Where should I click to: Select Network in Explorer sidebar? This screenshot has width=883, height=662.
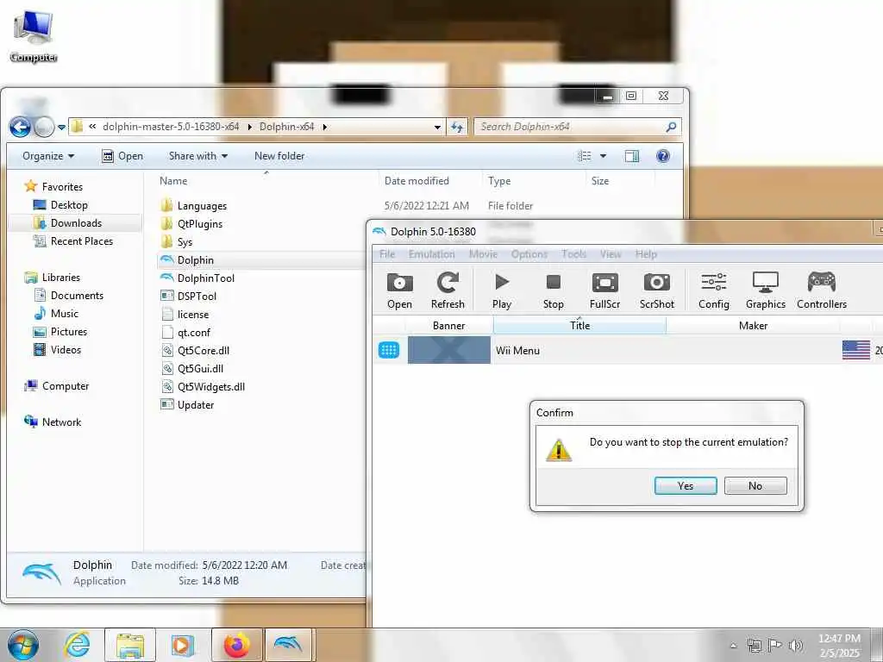tap(61, 422)
